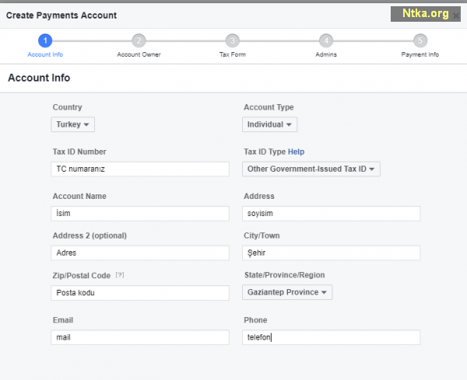
Task: Open the Help link beside Tax ID Type
Action: (x=296, y=152)
